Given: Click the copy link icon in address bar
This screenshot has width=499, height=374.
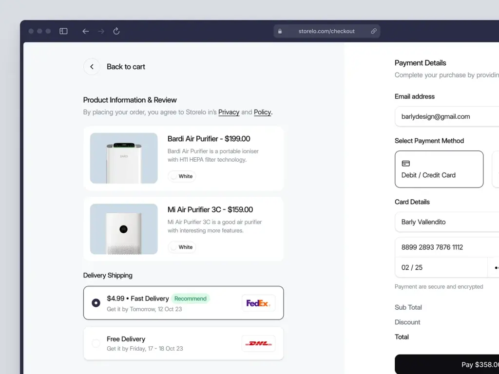Looking at the screenshot, I should (x=374, y=31).
